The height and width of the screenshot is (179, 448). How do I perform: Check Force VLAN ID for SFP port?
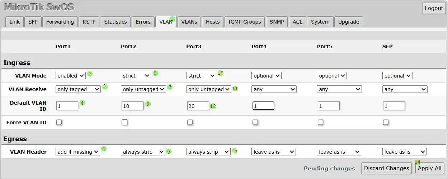[x=386, y=122]
